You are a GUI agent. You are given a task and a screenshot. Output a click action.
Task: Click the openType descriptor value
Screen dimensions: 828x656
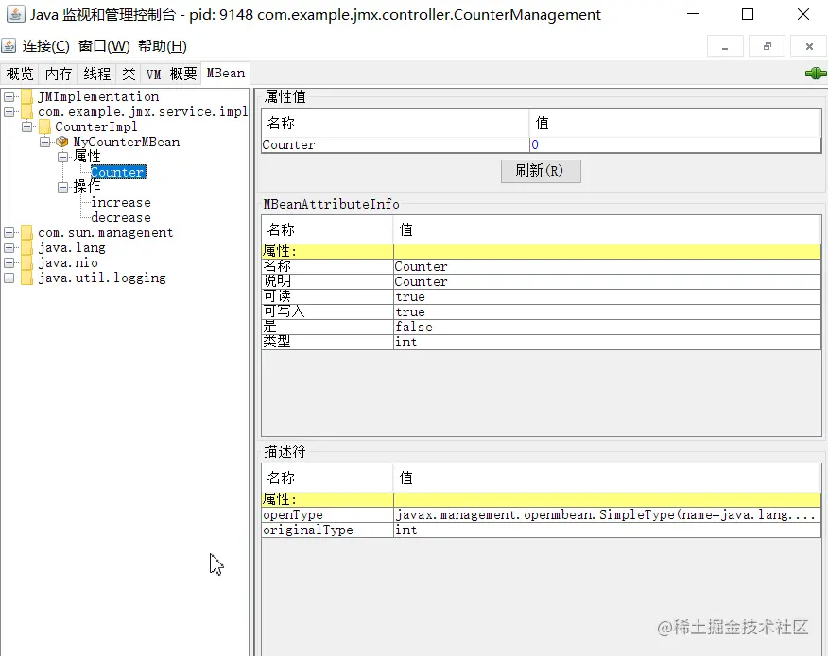point(607,515)
